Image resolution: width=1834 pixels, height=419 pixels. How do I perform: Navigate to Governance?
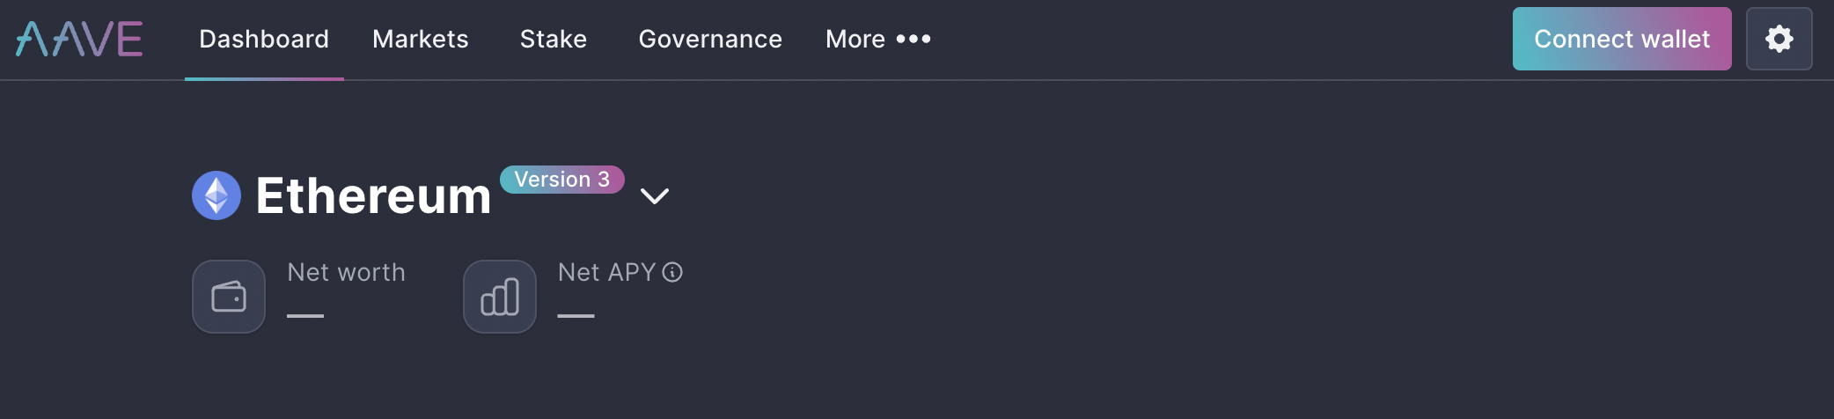click(710, 39)
